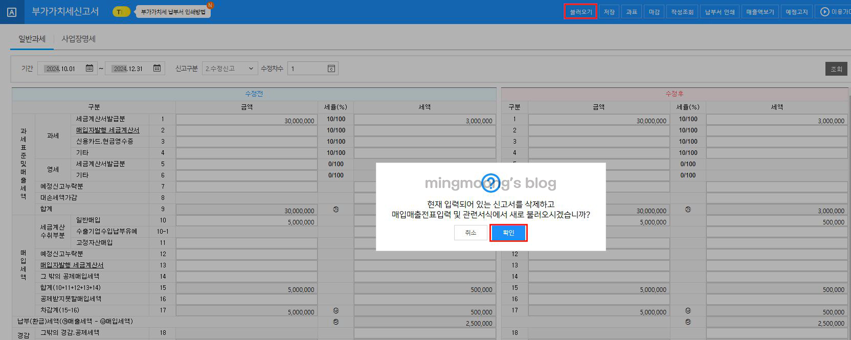This screenshot has height=340, width=851.
Task: Click 수정전 row 10 일반매입 금액 field
Action: [x=247, y=221]
